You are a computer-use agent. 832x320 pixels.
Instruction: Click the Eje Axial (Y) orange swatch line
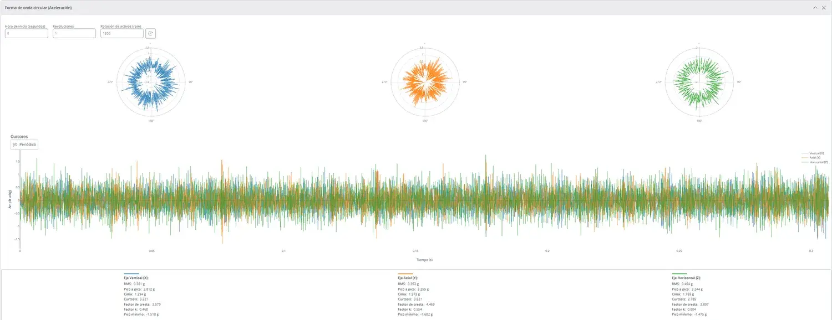[x=405, y=273]
